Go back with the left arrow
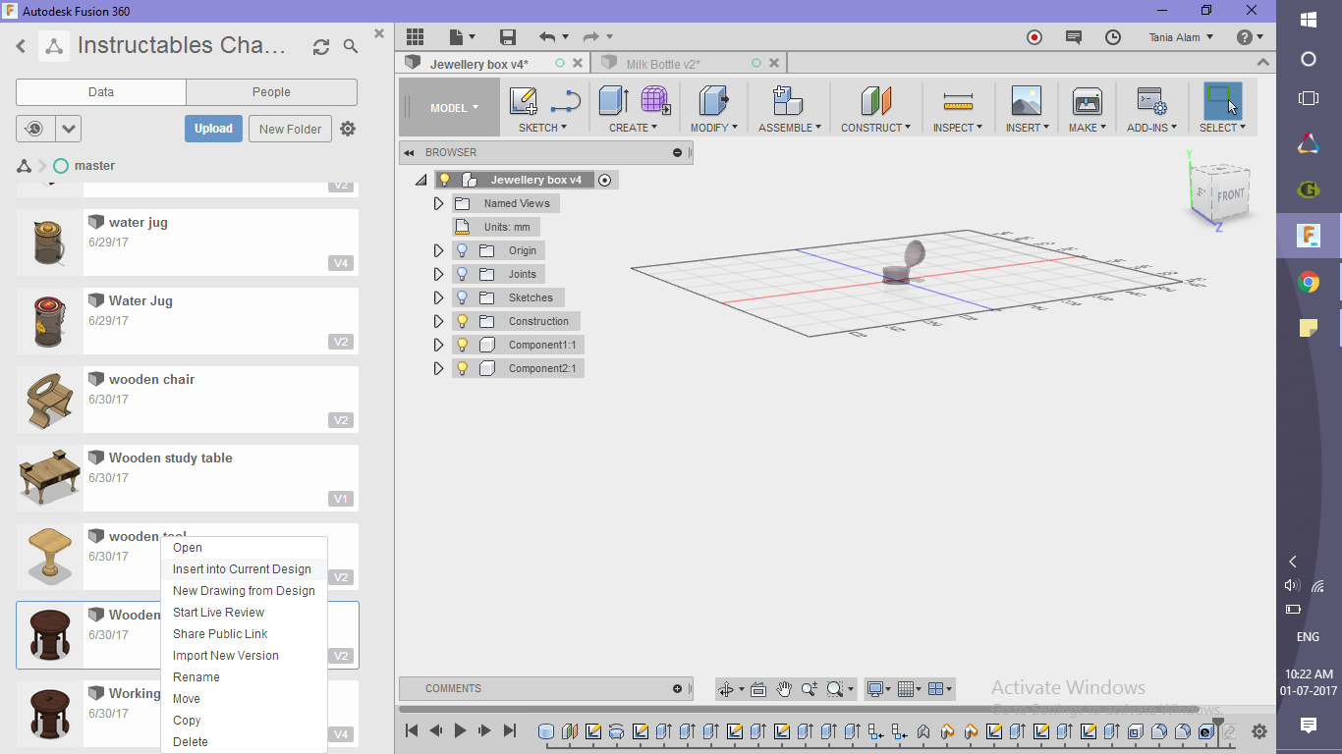Screen dimensions: 1342x754 [21, 46]
